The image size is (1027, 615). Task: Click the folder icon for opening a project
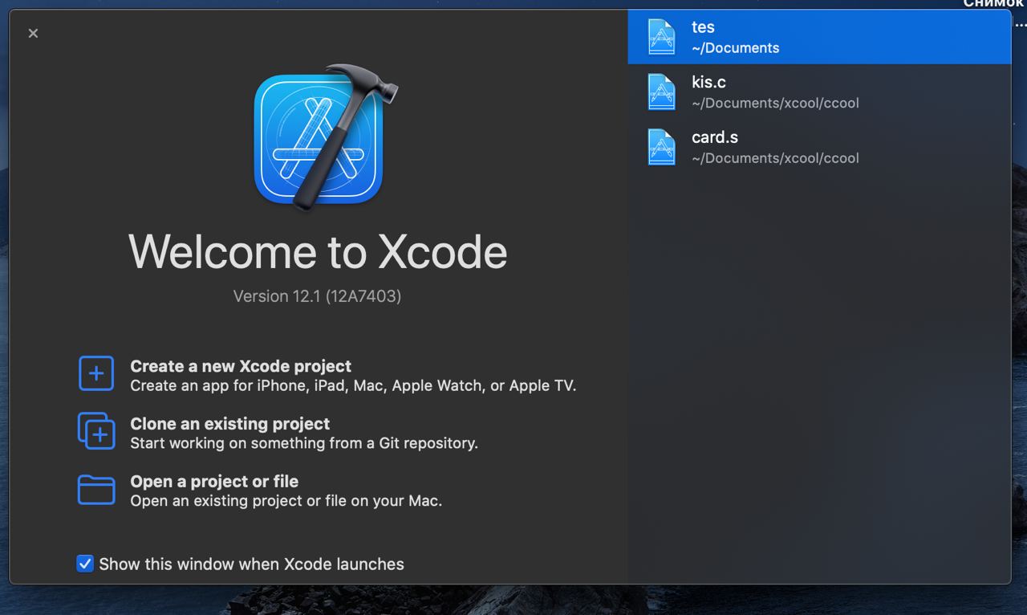tap(96, 490)
